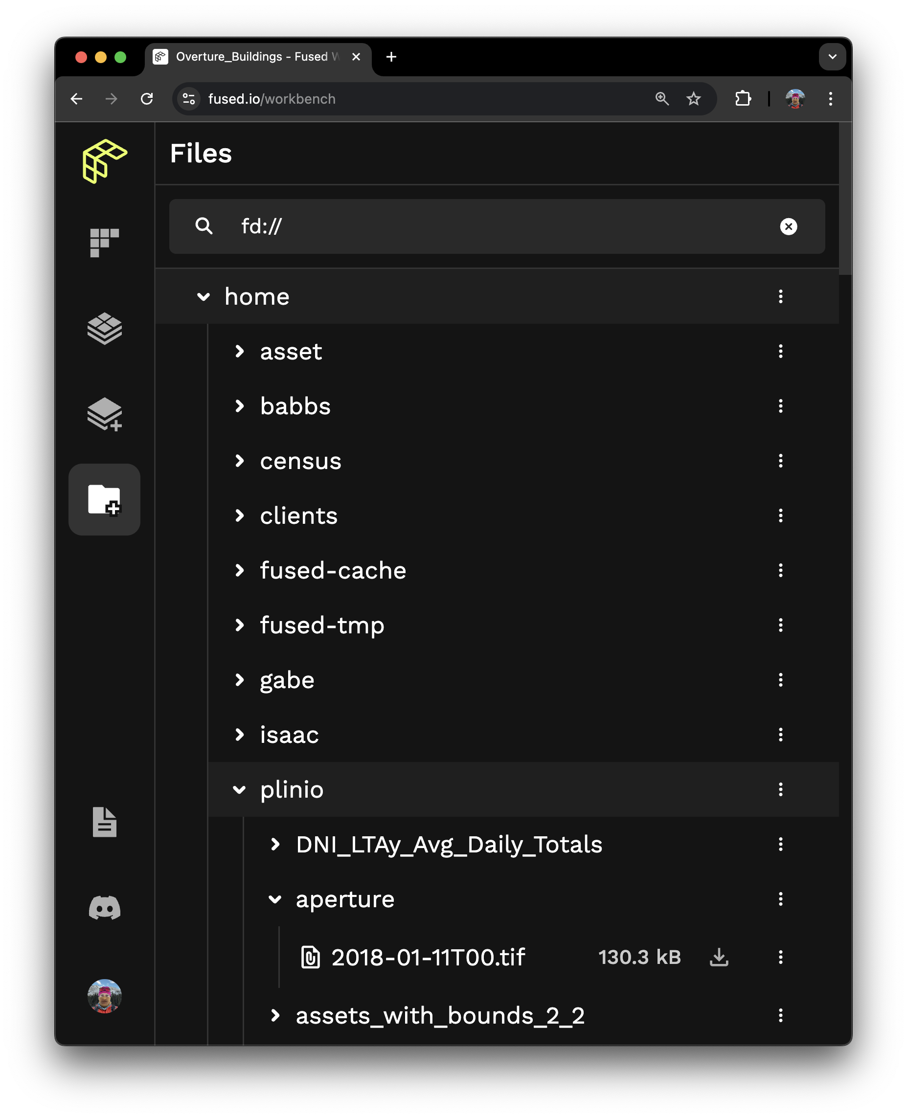Image resolution: width=907 pixels, height=1118 pixels.
Task: Open the context menu for fused-cache
Action: tap(781, 571)
